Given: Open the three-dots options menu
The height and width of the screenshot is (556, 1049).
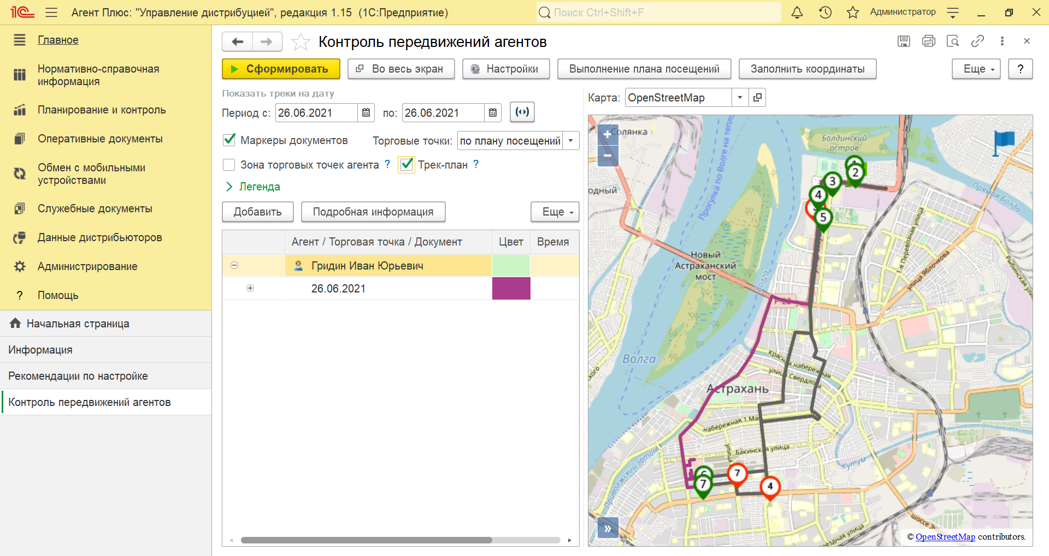Looking at the screenshot, I should click(1002, 41).
